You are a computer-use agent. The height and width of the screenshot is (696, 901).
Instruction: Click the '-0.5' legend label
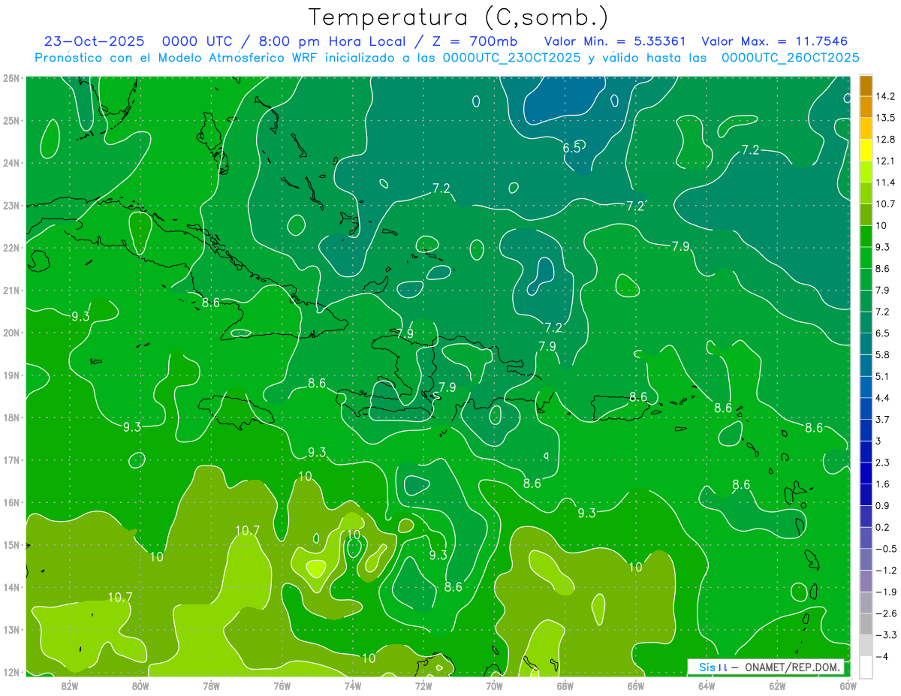point(886,549)
